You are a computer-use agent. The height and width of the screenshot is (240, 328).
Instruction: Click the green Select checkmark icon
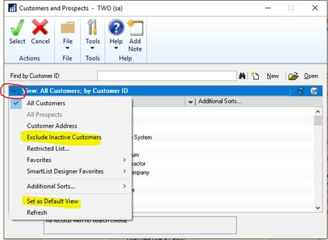17,27
